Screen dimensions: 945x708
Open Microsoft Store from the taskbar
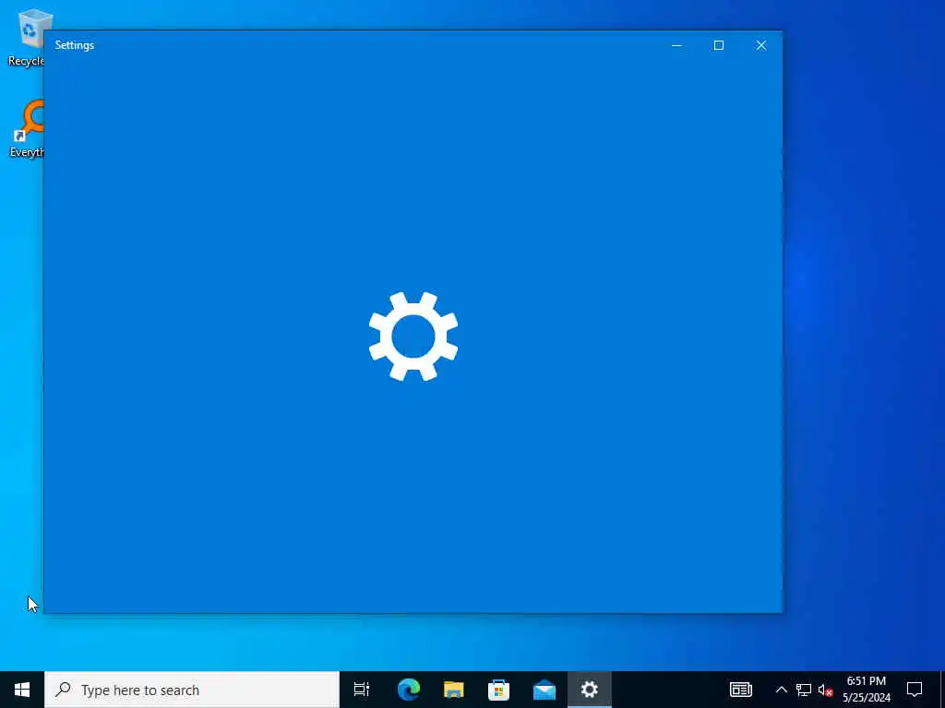pyautogui.click(x=499, y=690)
